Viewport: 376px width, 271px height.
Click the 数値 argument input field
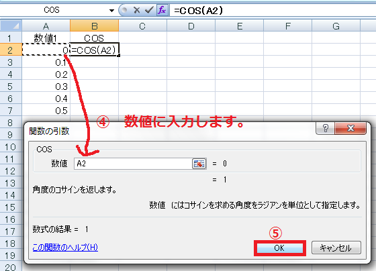click(x=133, y=164)
